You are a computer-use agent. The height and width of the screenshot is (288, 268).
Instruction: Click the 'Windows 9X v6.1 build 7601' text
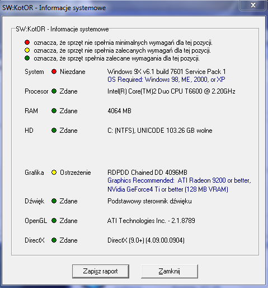pos(145,72)
